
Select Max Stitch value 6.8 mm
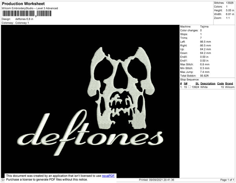click(x=205, y=64)
